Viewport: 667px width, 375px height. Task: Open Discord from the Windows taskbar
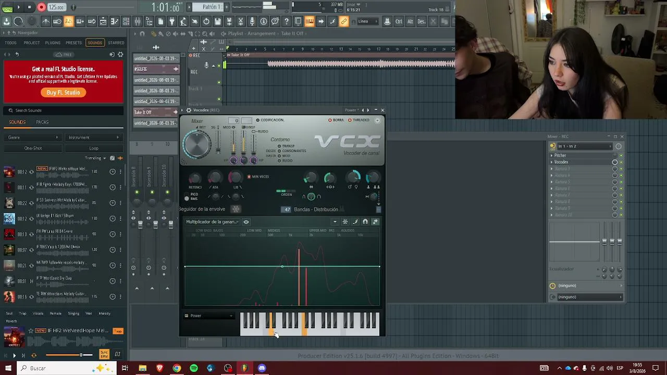click(262, 368)
